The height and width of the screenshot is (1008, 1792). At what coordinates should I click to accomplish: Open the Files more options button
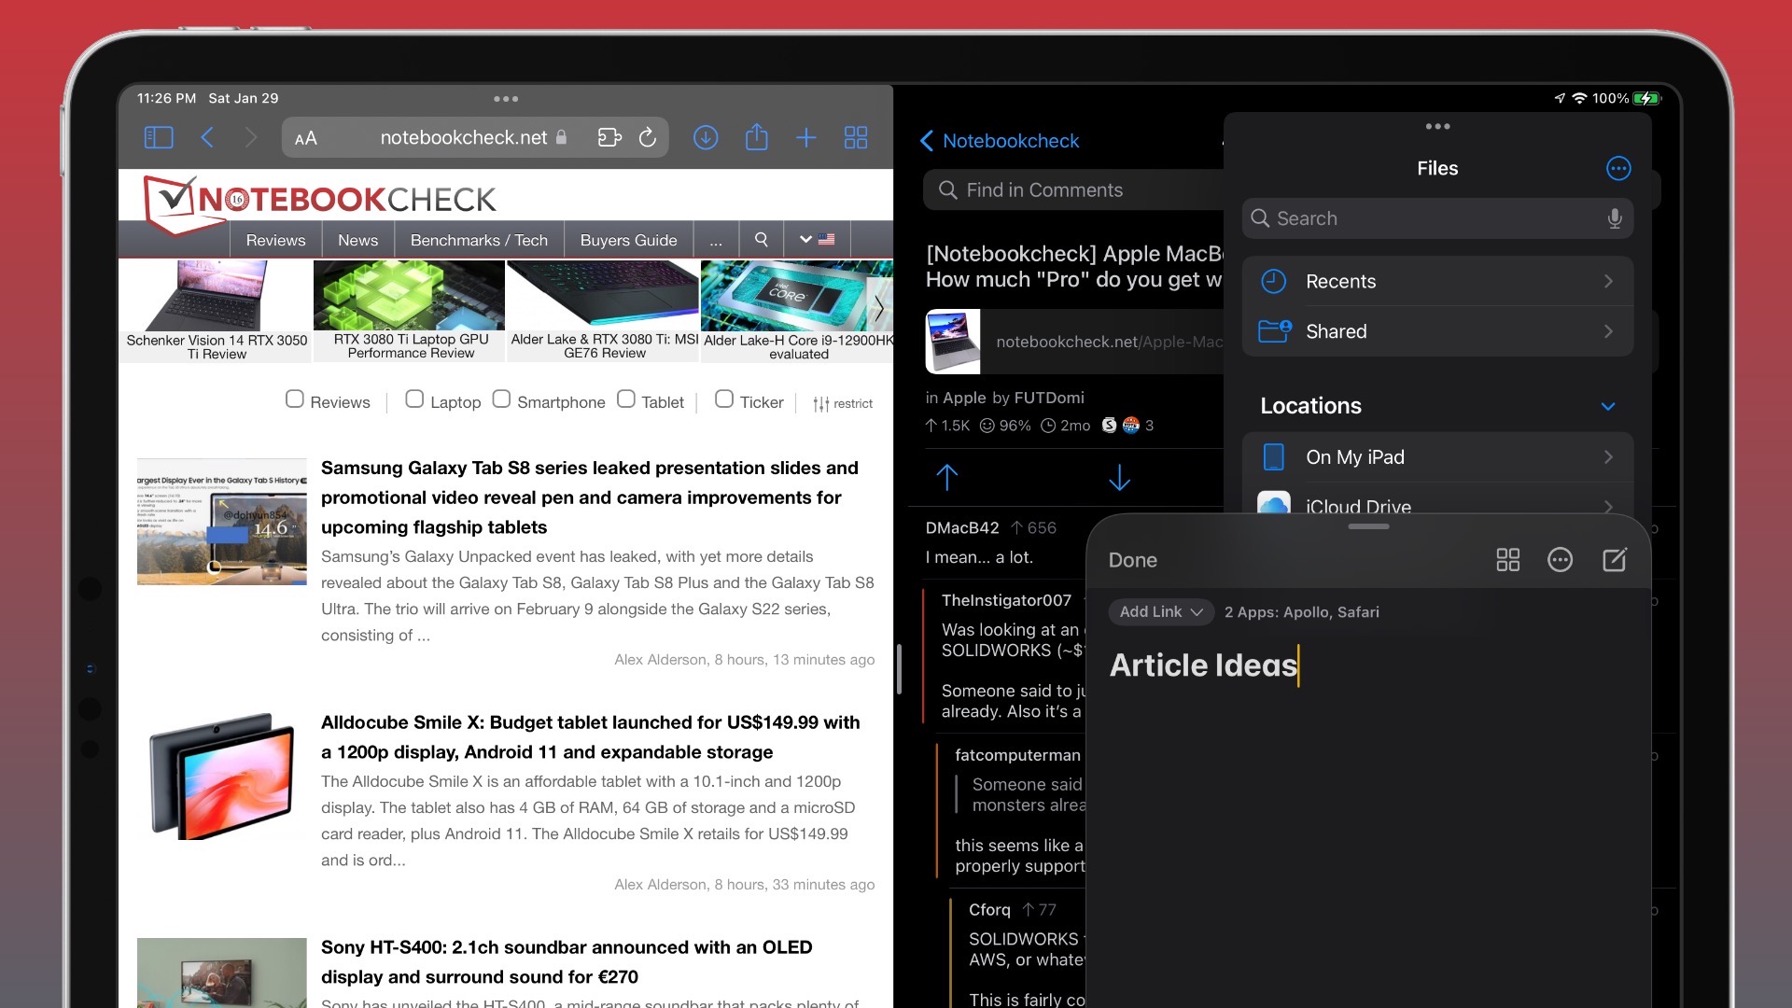1618,168
